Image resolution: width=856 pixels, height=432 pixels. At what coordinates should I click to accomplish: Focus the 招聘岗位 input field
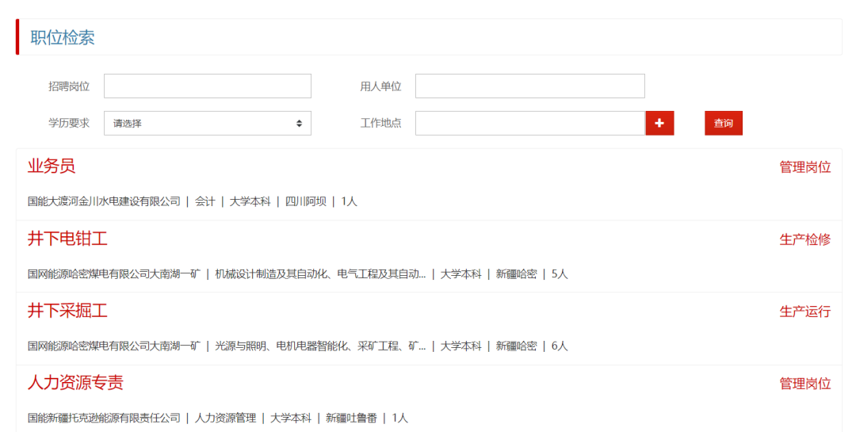(207, 86)
